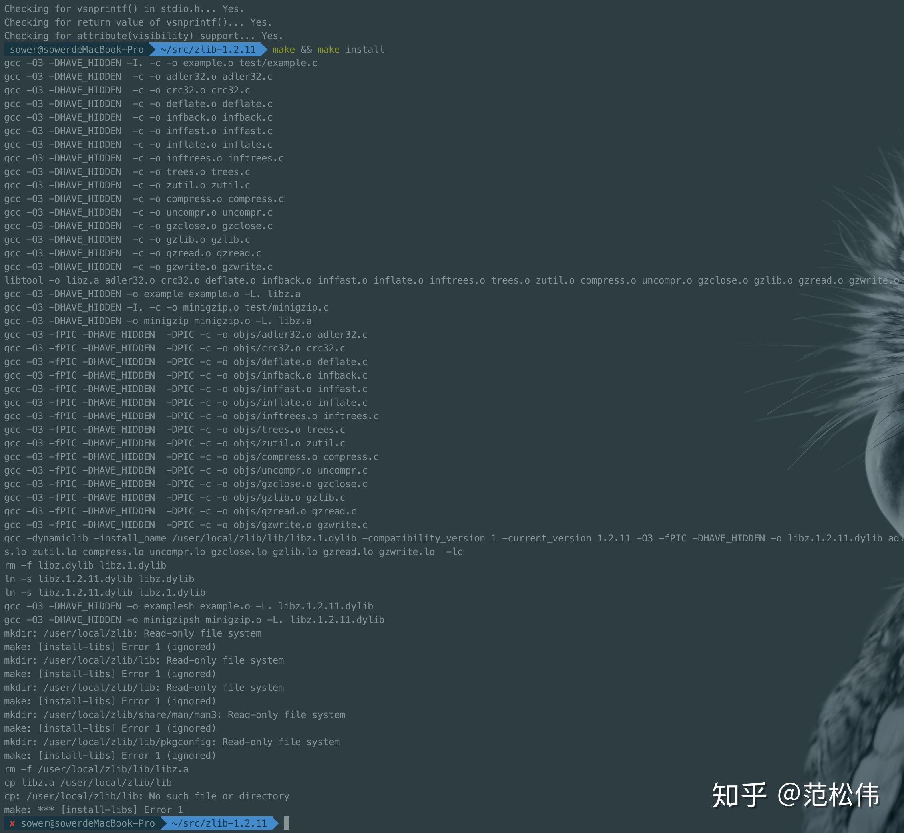Click the 'rm -f libz.dylib libz.1.dylib' line
This screenshot has height=833, width=904.
tap(85, 565)
